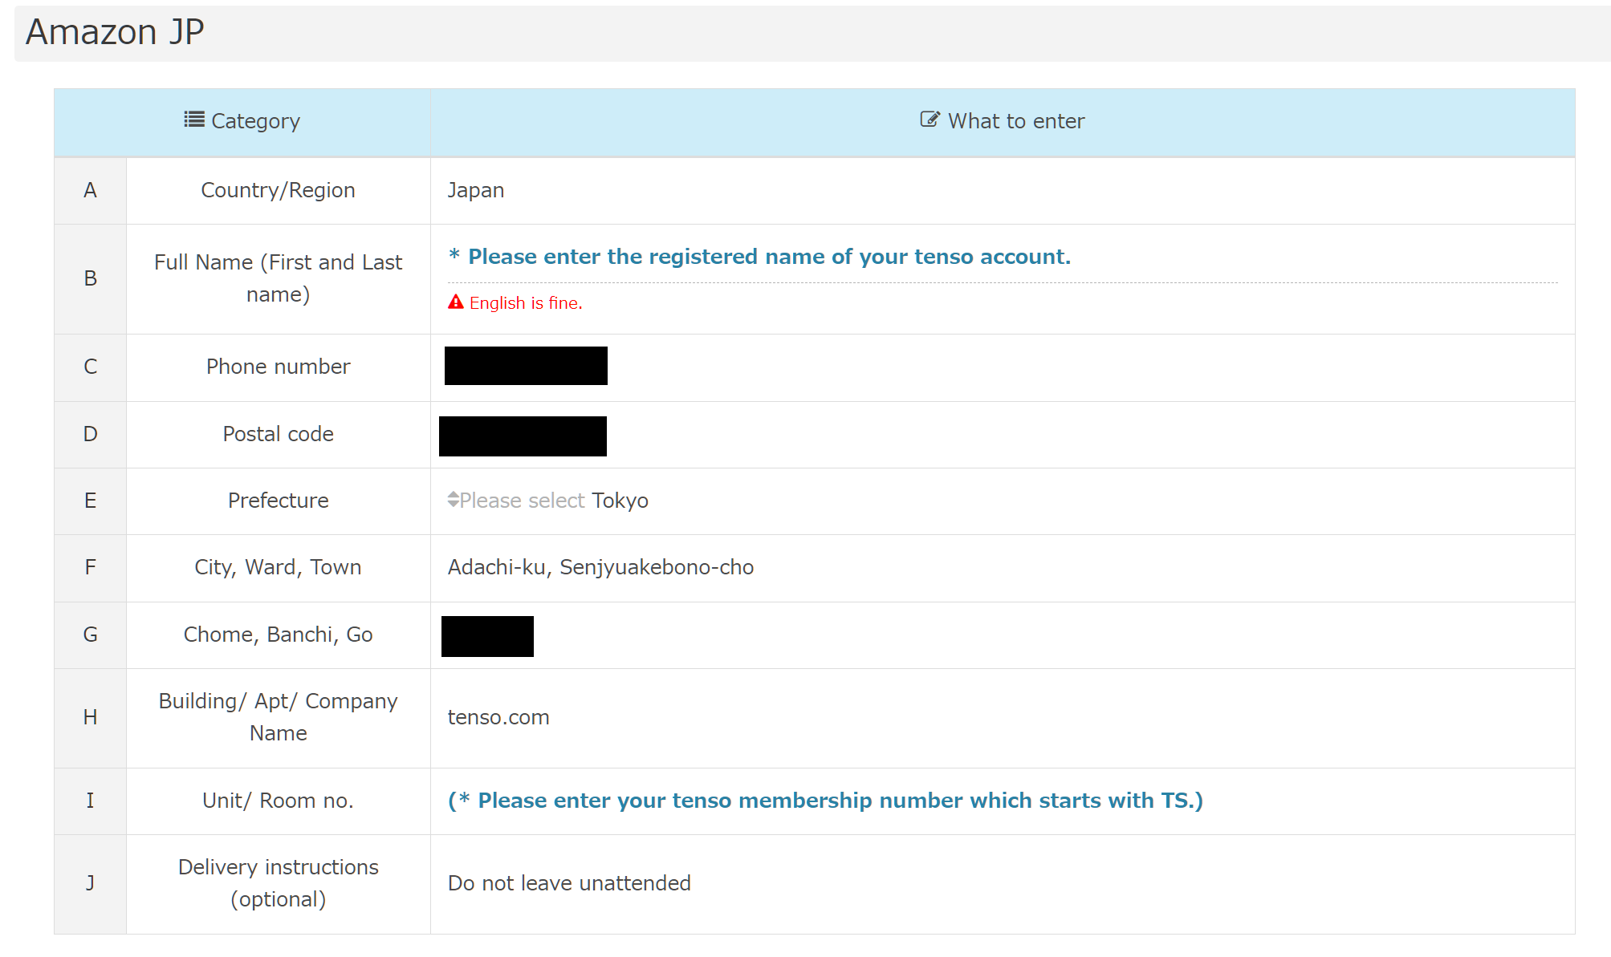Click row letter 'B' cell
The width and height of the screenshot is (1611, 957).
click(x=90, y=279)
